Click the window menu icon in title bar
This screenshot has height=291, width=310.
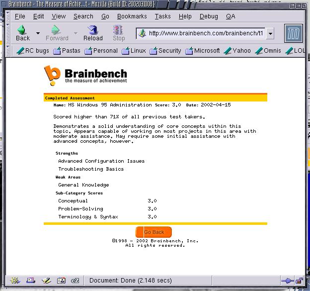click(3, 4)
